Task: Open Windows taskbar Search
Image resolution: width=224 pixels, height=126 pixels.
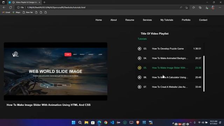Action: [80, 122]
